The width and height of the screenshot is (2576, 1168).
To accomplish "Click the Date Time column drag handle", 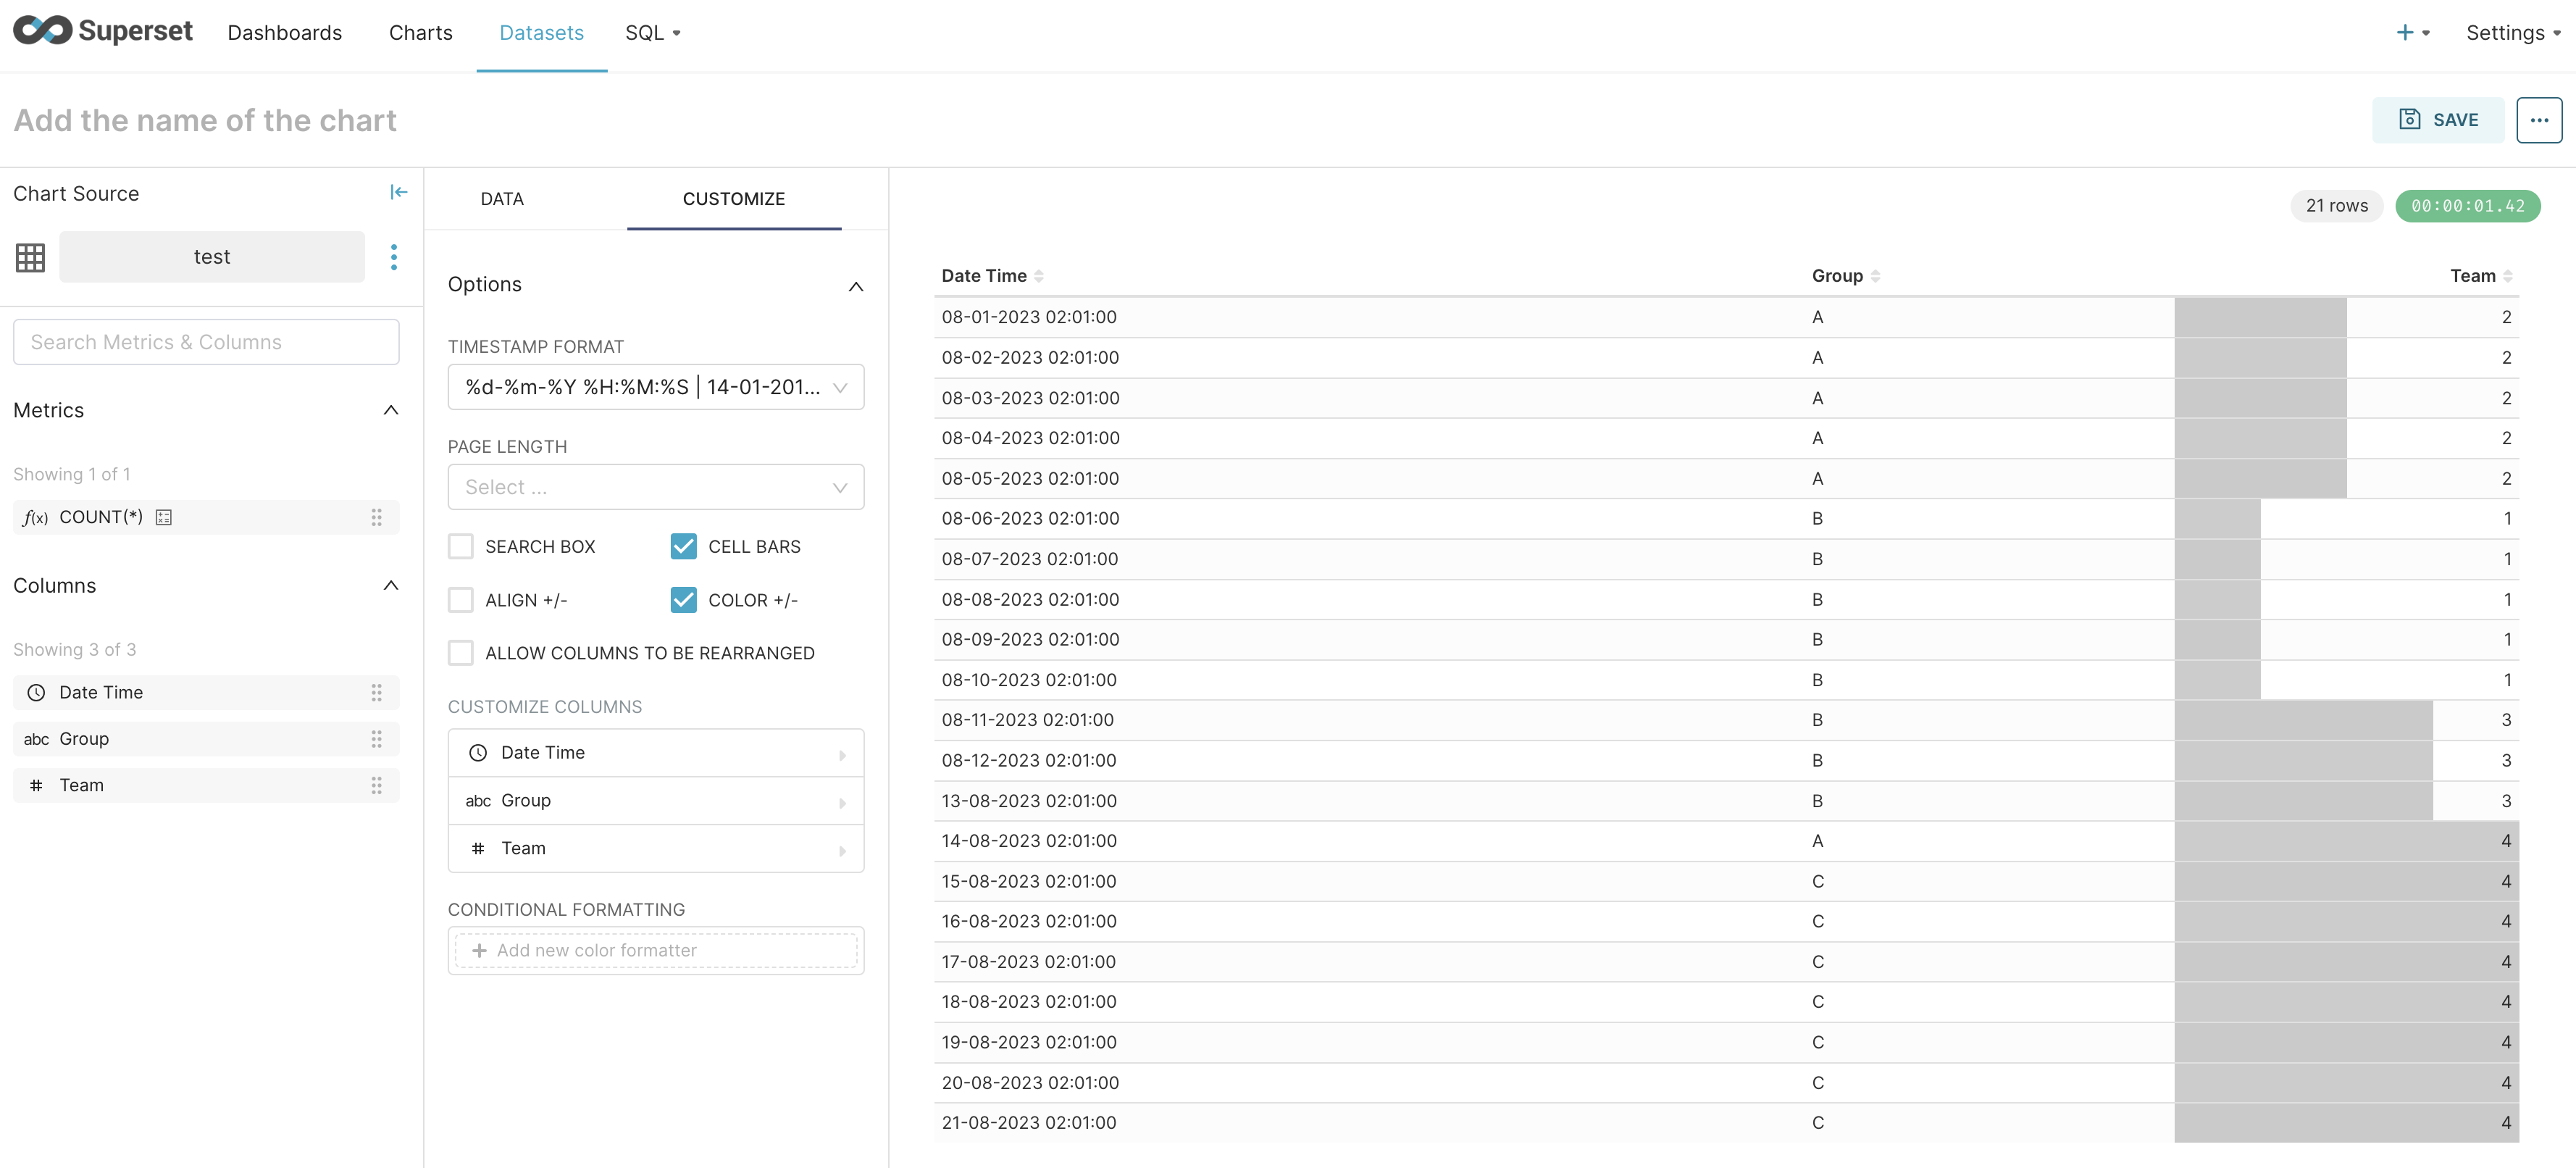I will (377, 692).
